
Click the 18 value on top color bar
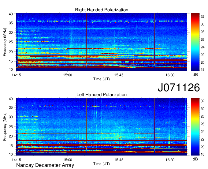(202, 69)
